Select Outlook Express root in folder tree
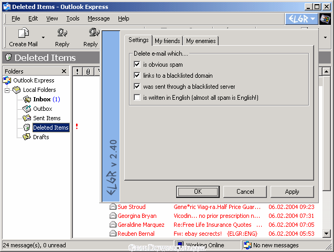The width and height of the screenshot is (334, 252). click(x=34, y=80)
